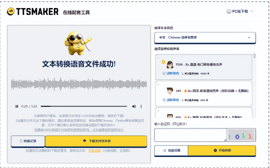Click voice name 1504 - Xx 潇潇 text
Viewport: 270px width, 168px height.
(199, 64)
